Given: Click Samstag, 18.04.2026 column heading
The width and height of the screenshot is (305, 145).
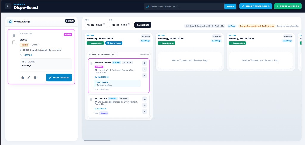Looking at the screenshot, I should [x=100, y=39].
